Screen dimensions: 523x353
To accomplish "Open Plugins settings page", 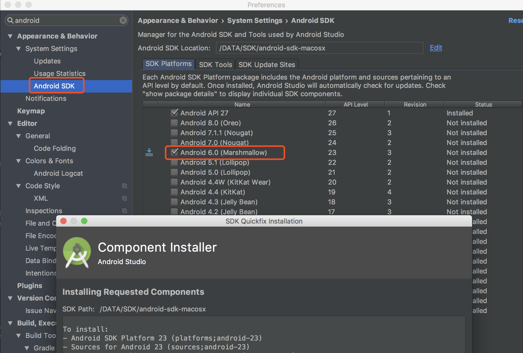I will [30, 286].
